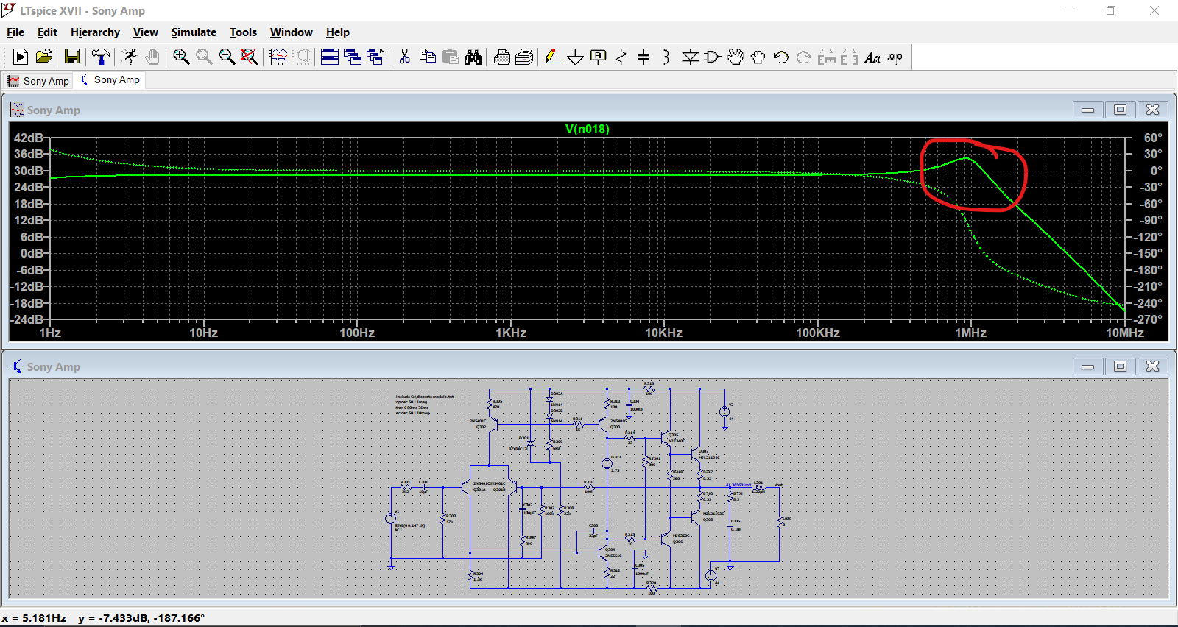This screenshot has height=627, width=1178.
Task: Click the V(n018) trace label
Action: 587,129
